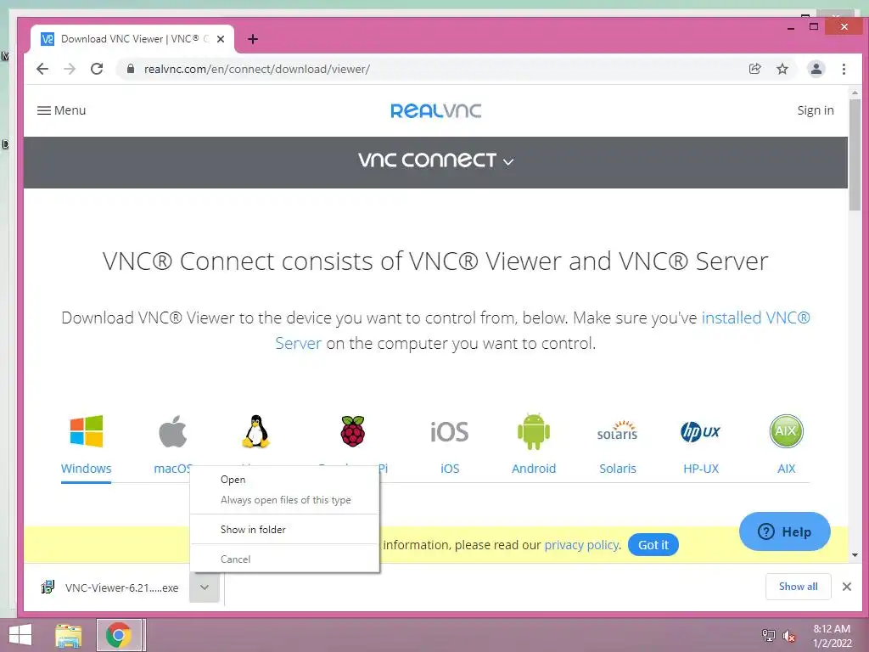The image size is (869, 652).
Task: Open the Chrome profile avatar icon
Action: click(816, 69)
